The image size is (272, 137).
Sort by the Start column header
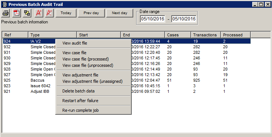(x=99, y=35)
